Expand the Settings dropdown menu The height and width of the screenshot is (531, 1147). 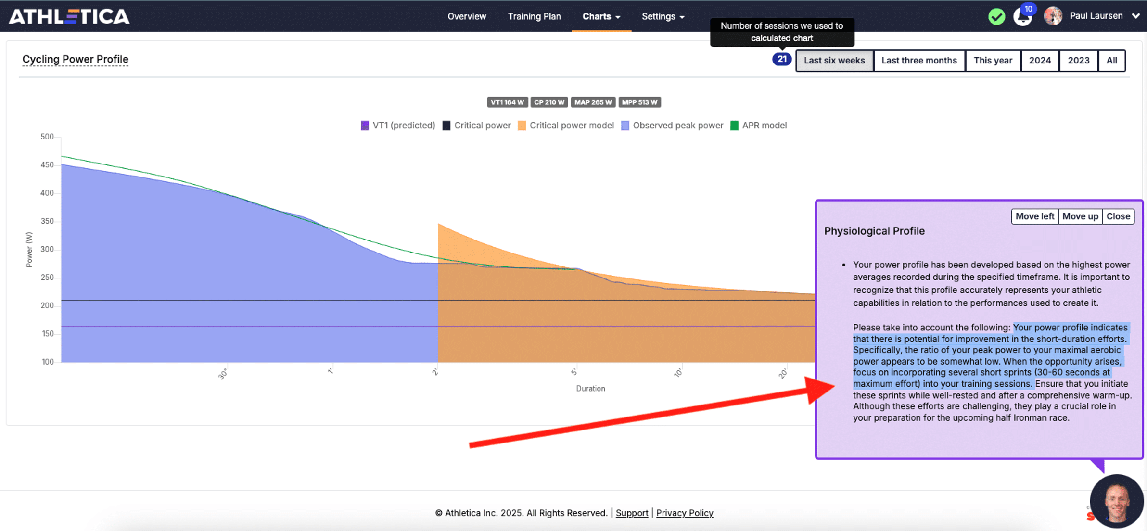click(663, 16)
